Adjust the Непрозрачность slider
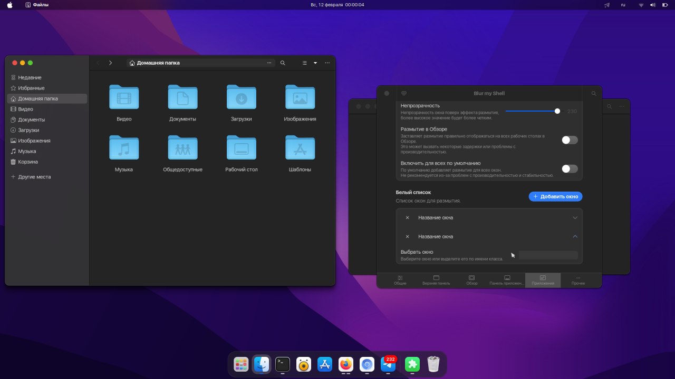675x379 pixels. tap(557, 111)
